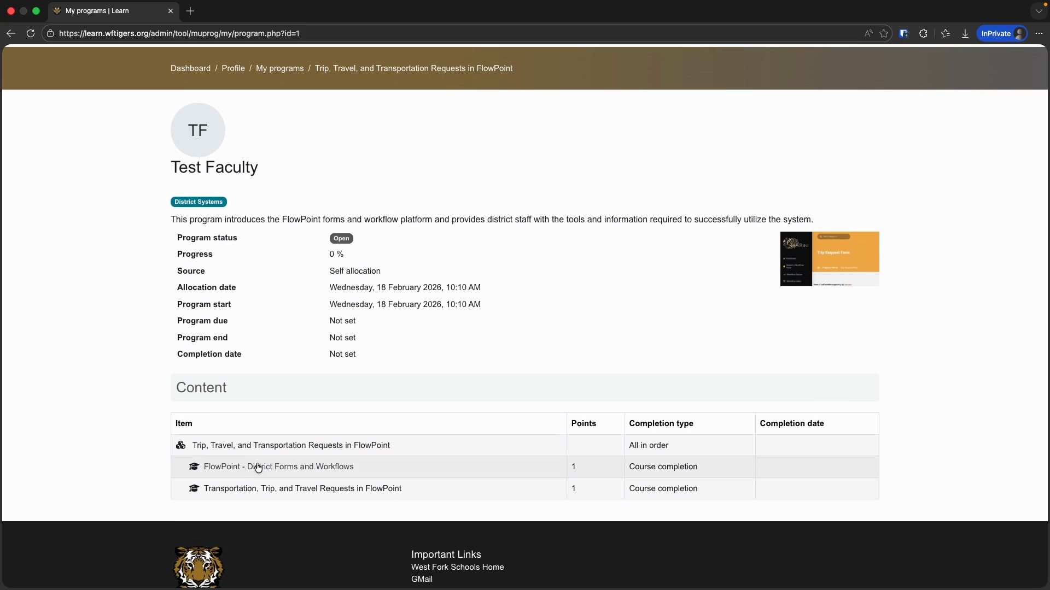Click the favorites star icon in address bar

coord(884,33)
